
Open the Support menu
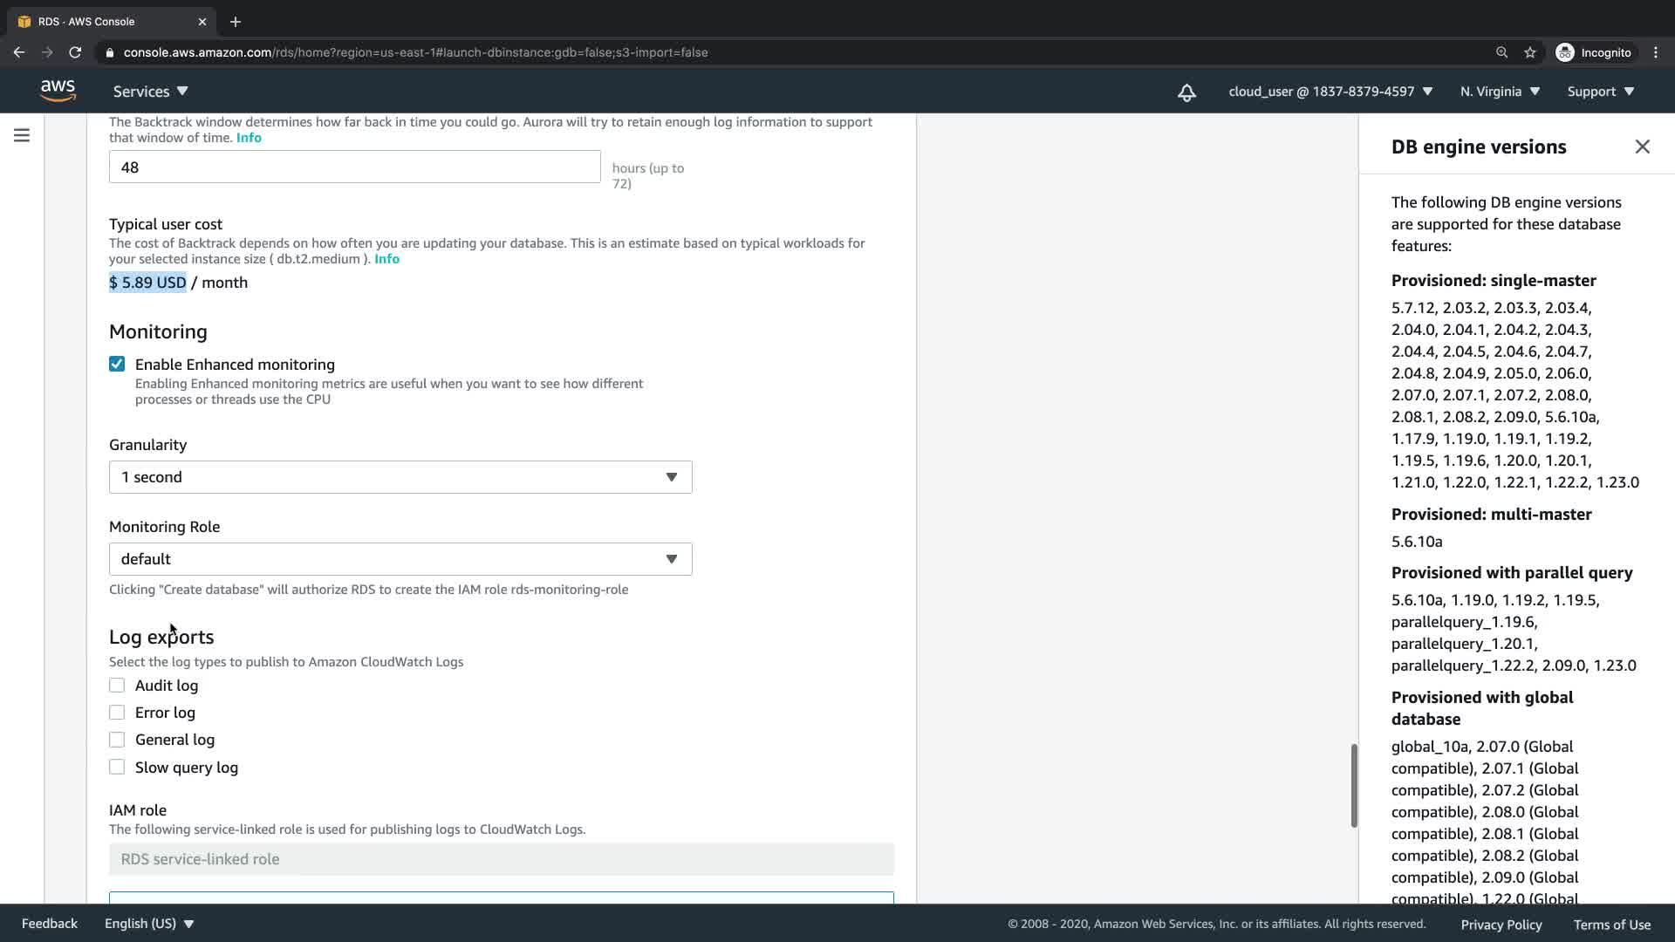(1600, 92)
